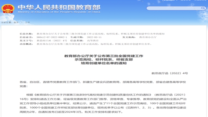The height and width of the screenshot is (117, 208).
Task: Click the 信息名称 title value text
Action: pyautogui.click(x=100, y=34)
